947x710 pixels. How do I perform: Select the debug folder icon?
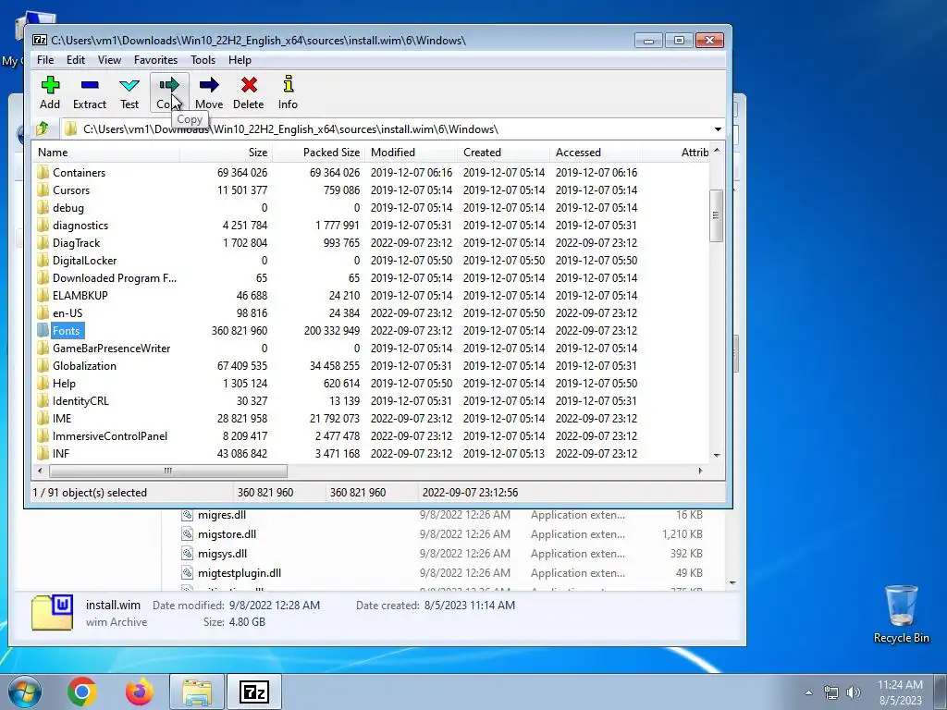(43, 207)
